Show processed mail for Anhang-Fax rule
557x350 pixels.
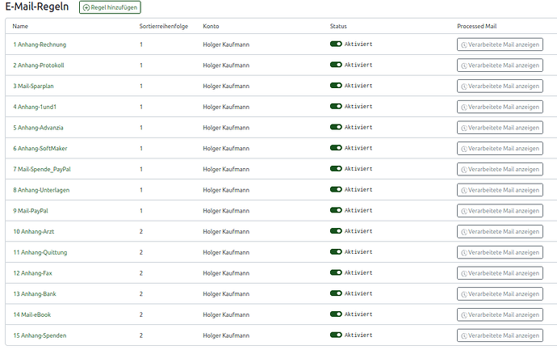tap(500, 273)
